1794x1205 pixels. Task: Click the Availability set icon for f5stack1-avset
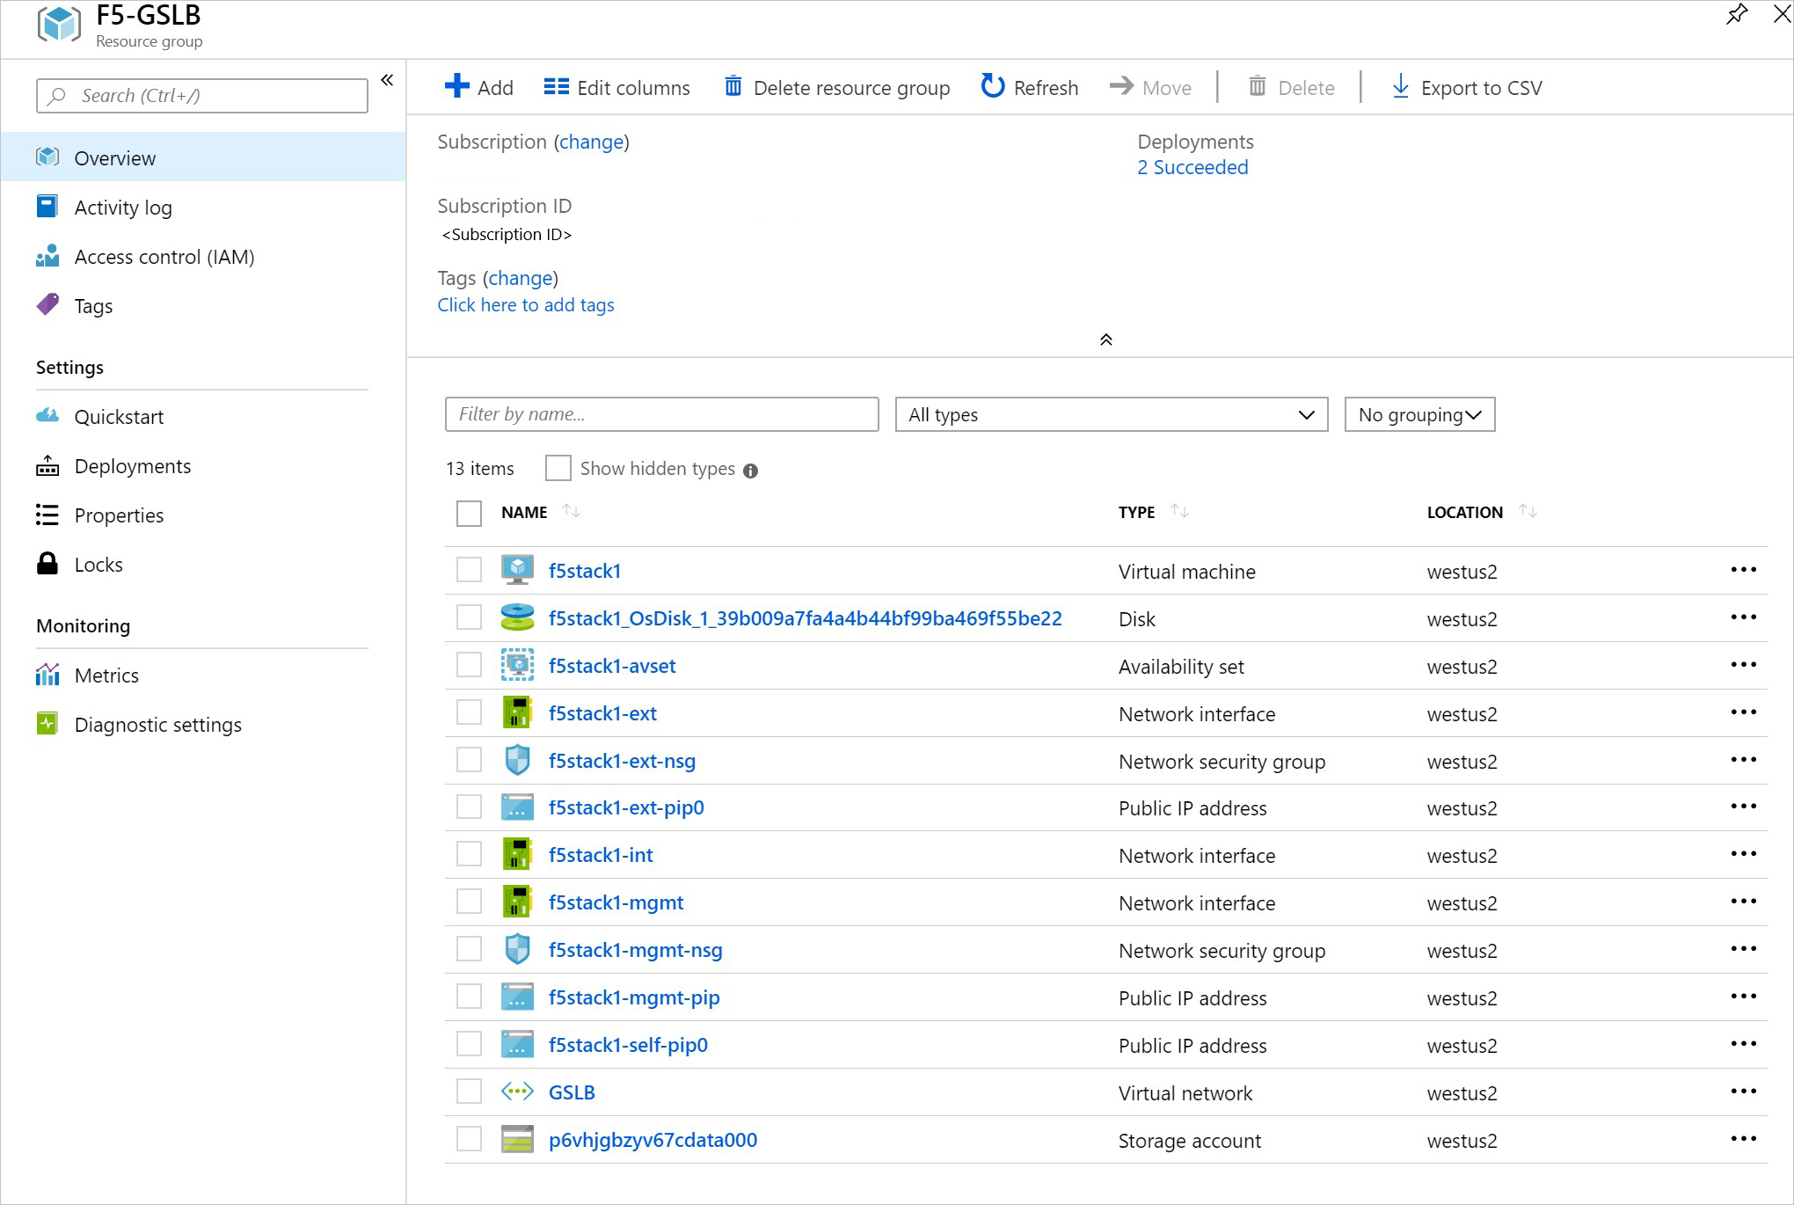[x=516, y=664]
